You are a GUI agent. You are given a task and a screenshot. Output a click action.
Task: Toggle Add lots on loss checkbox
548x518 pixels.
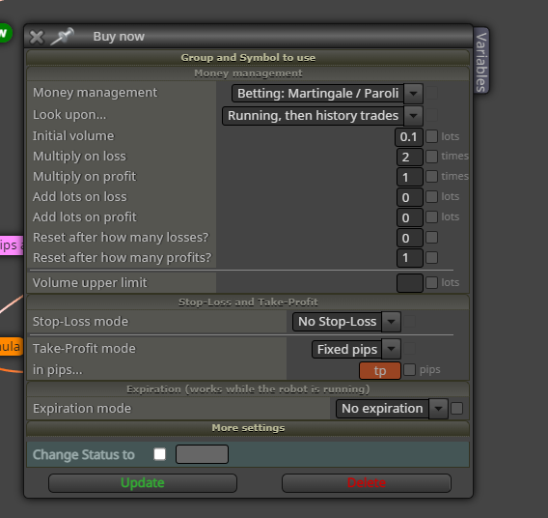coord(431,197)
